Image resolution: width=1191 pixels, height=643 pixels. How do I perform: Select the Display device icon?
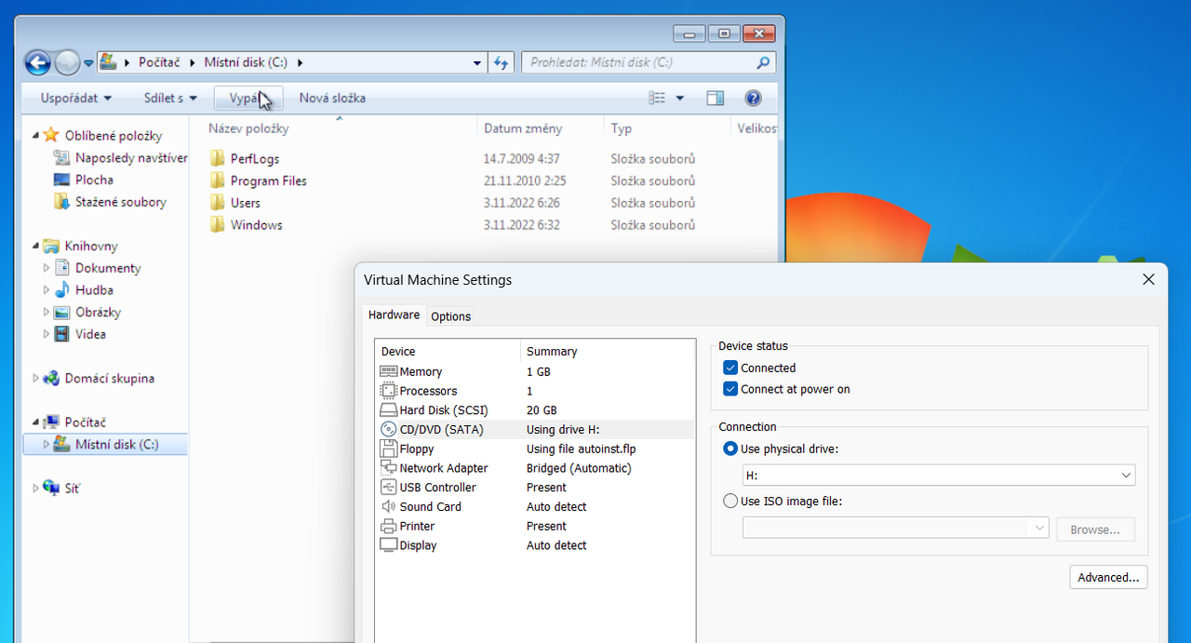coord(389,545)
